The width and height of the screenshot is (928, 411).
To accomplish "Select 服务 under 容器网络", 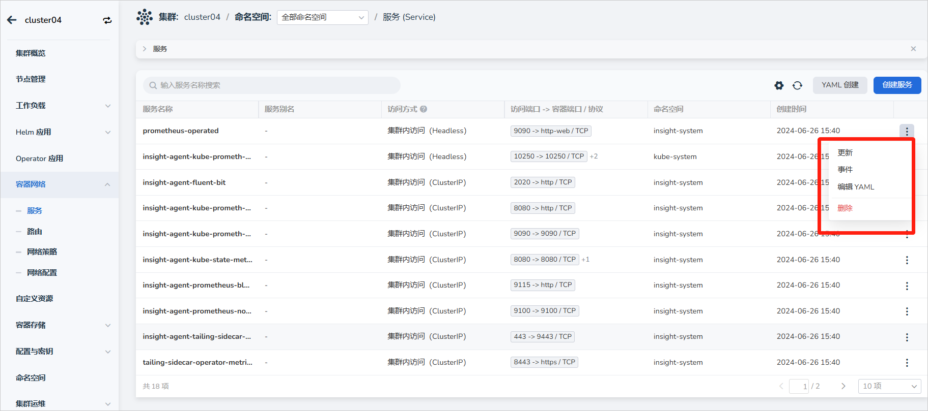I will (35, 211).
